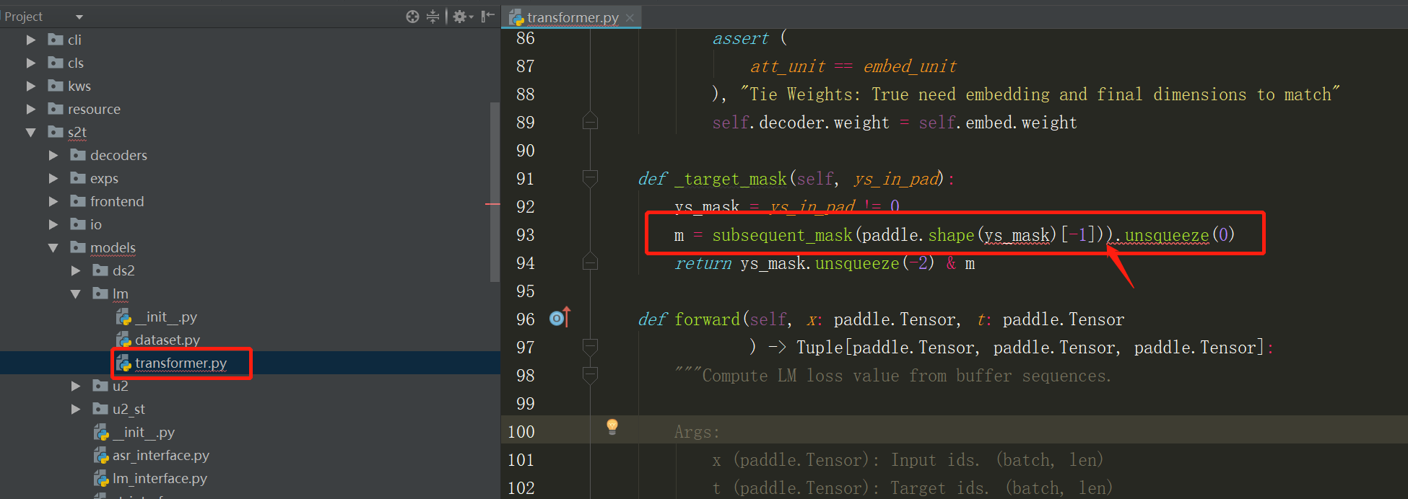Select the io folder icon
The width and height of the screenshot is (1408, 499).
coord(78,224)
